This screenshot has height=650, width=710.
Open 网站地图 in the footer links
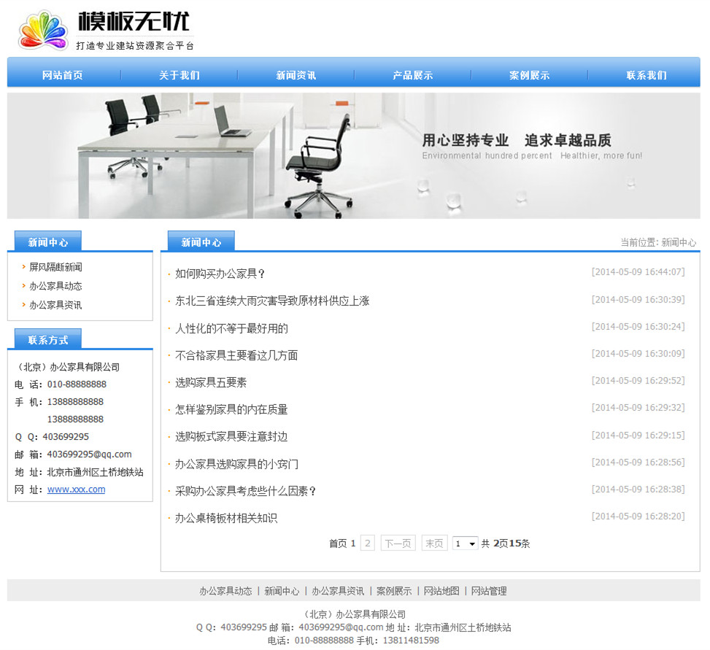click(441, 591)
